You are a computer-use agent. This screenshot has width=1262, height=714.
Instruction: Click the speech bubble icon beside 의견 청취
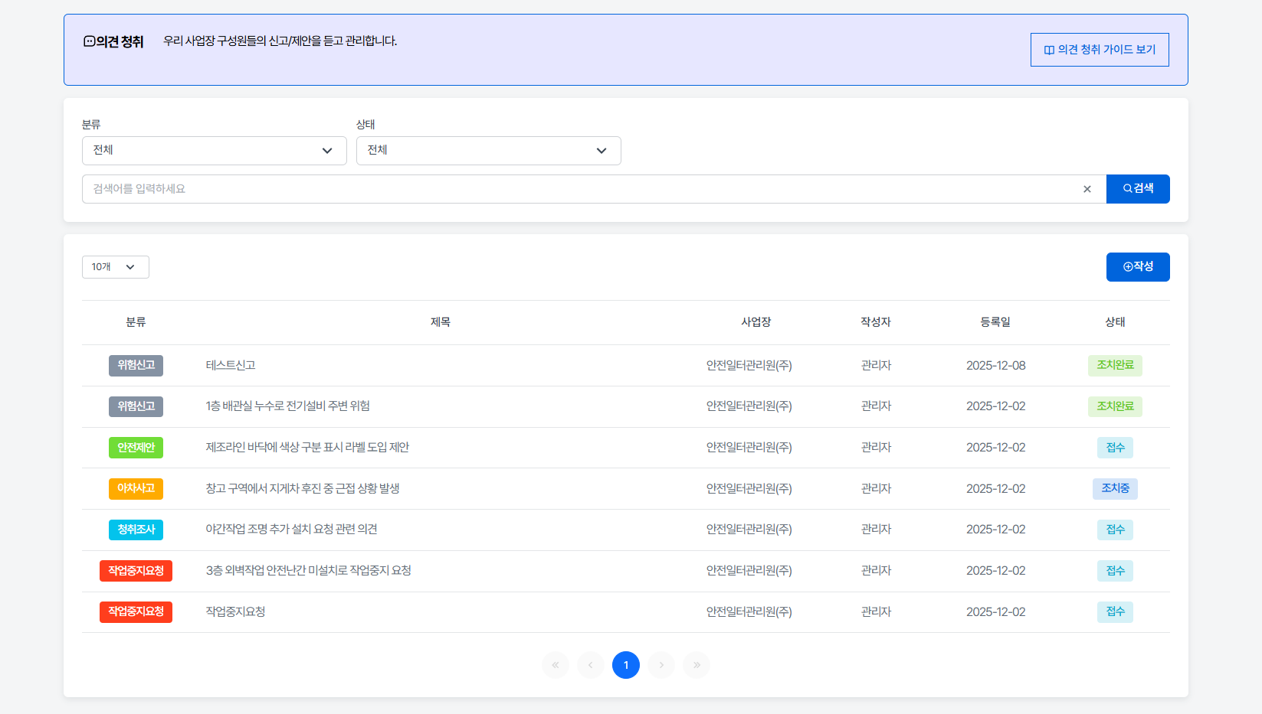pos(88,42)
